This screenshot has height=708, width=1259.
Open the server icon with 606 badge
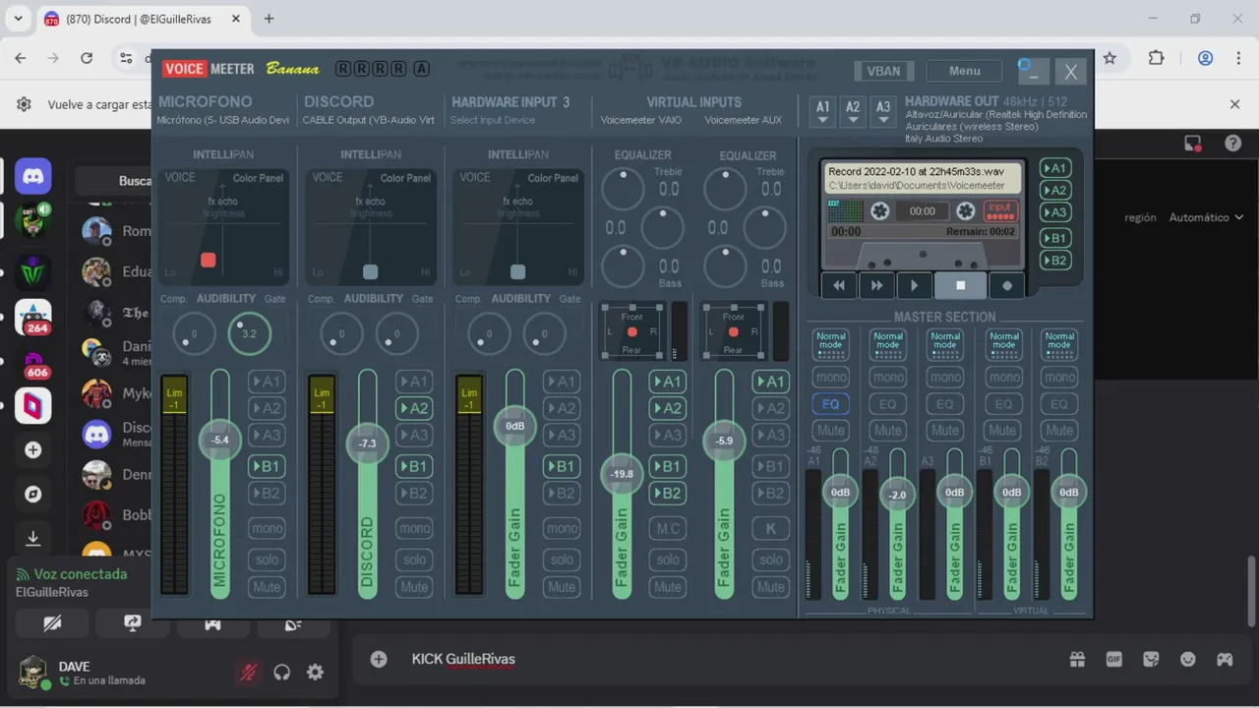click(33, 361)
